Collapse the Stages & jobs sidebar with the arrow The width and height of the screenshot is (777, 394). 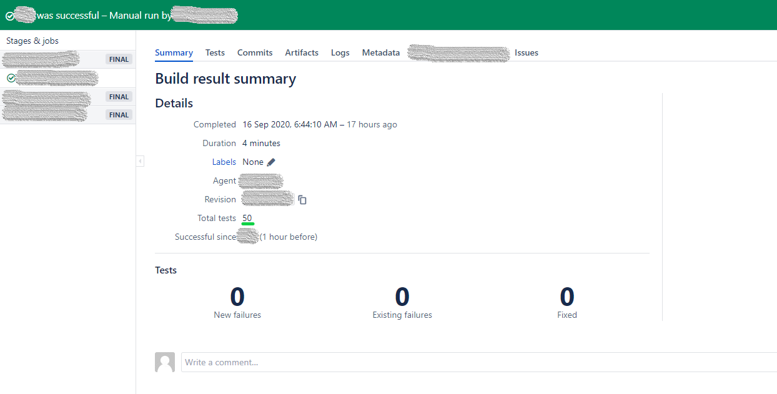pos(140,160)
